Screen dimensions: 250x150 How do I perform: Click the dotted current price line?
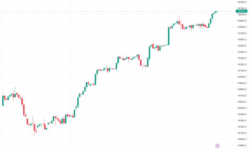pyautogui.click(x=96, y=11)
